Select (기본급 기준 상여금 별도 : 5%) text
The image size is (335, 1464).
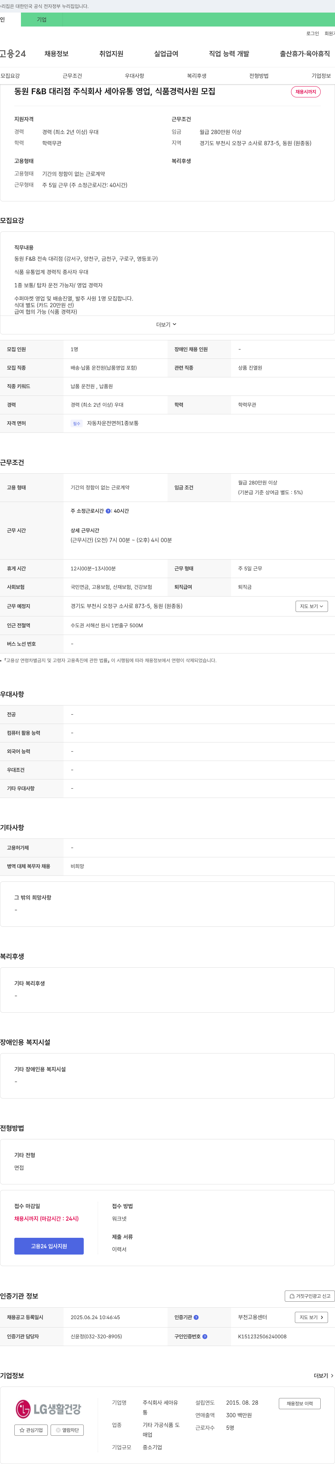coord(270,493)
